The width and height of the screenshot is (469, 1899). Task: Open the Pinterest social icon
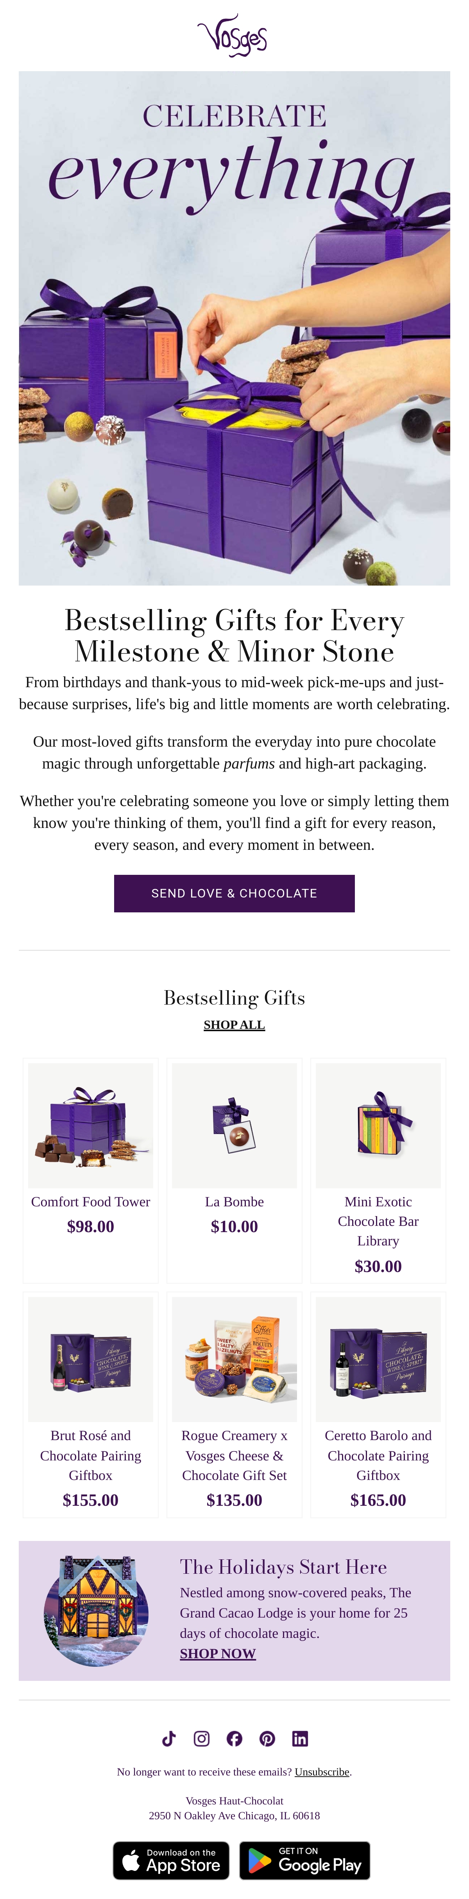tap(268, 1738)
